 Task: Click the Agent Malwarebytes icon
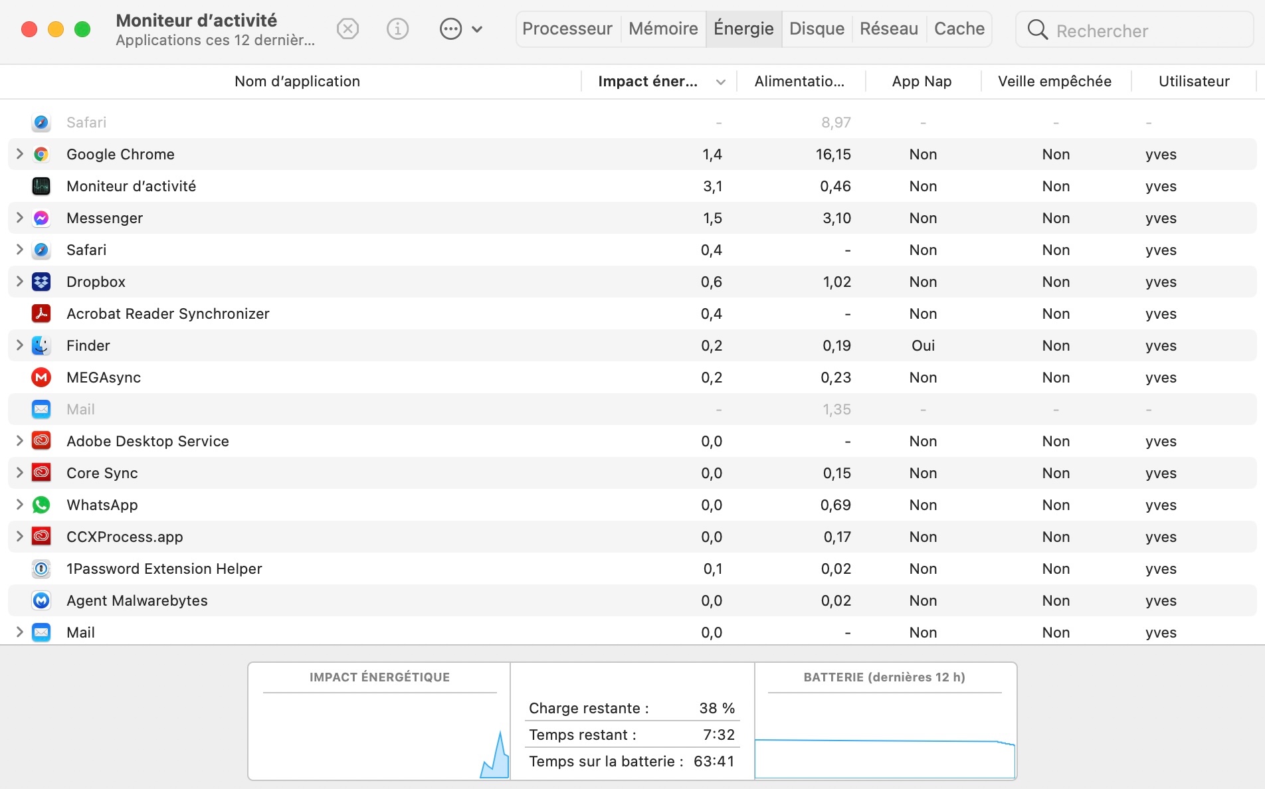coord(41,600)
